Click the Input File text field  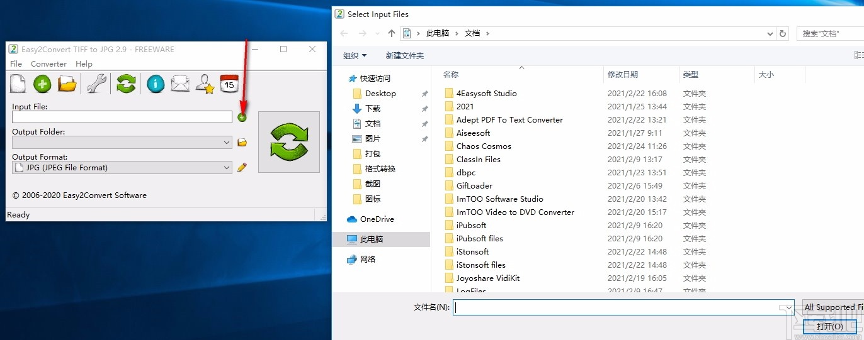[122, 117]
